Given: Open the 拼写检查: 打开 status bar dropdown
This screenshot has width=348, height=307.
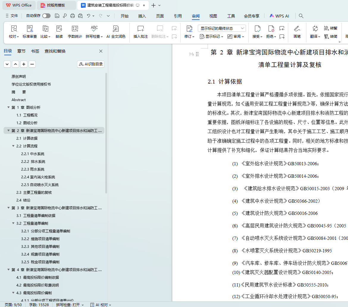Looking at the screenshot, I should point(70,305).
